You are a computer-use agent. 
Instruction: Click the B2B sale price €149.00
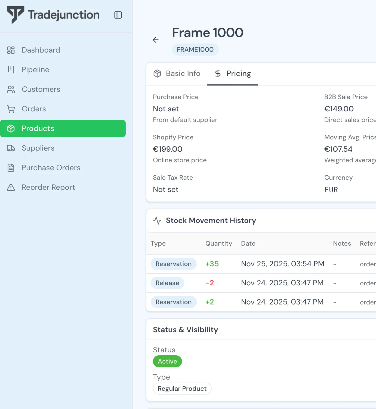coord(339,109)
